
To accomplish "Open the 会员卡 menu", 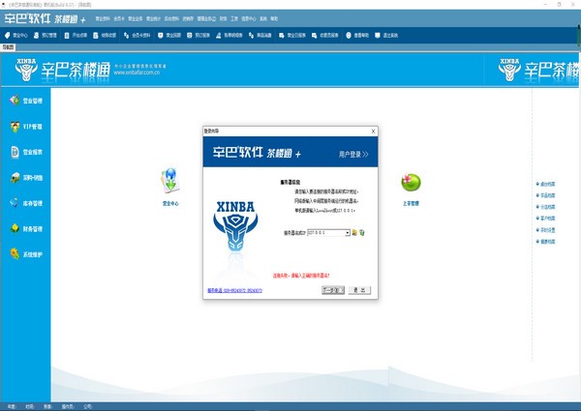I will pos(119,18).
